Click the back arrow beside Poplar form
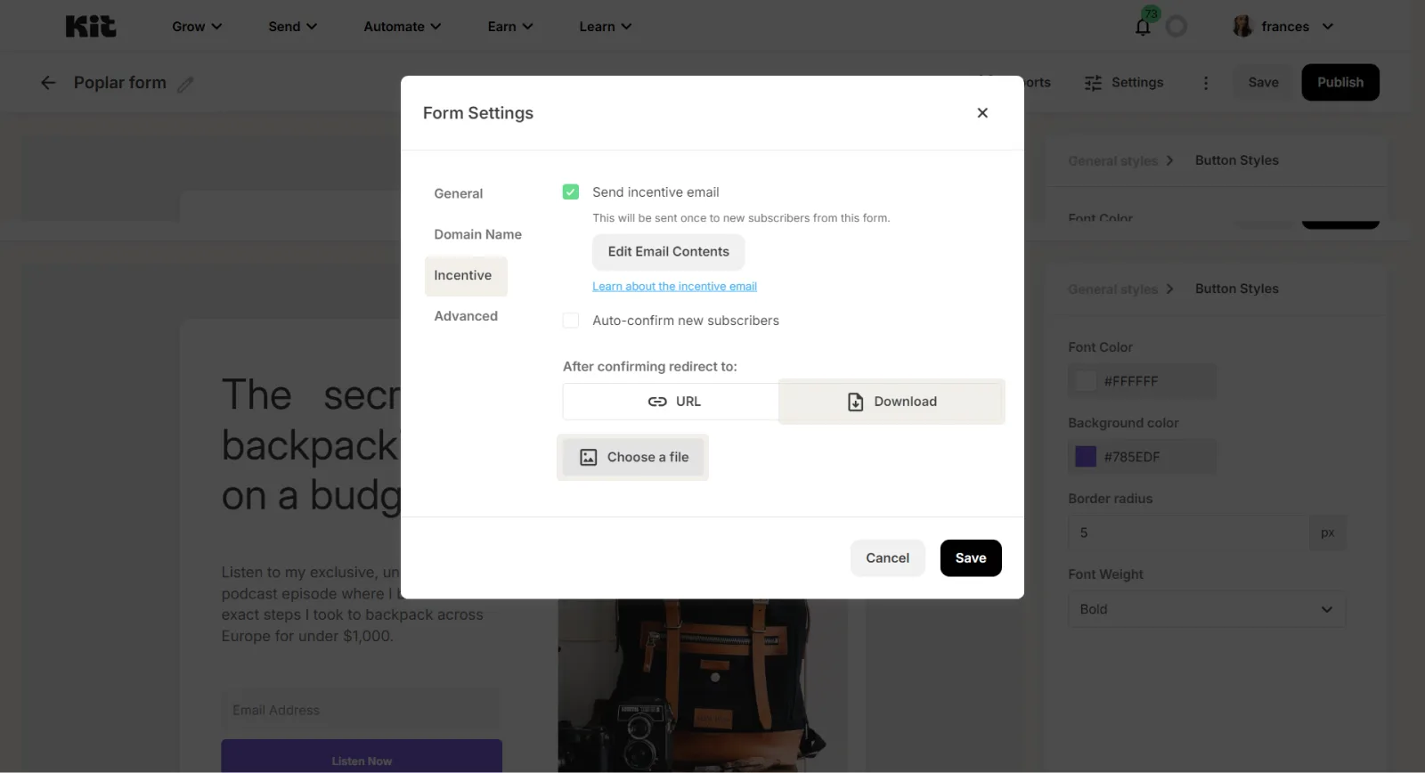 click(48, 83)
